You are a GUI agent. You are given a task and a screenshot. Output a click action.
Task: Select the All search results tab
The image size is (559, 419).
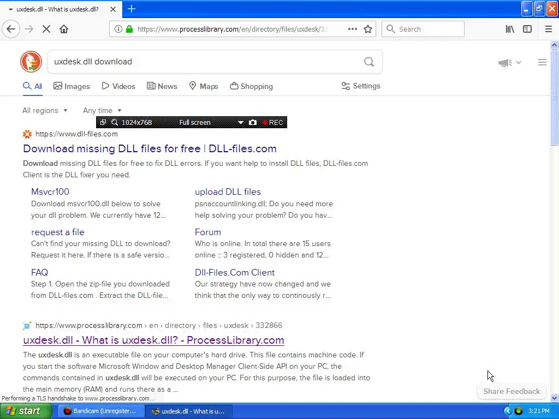tap(32, 86)
